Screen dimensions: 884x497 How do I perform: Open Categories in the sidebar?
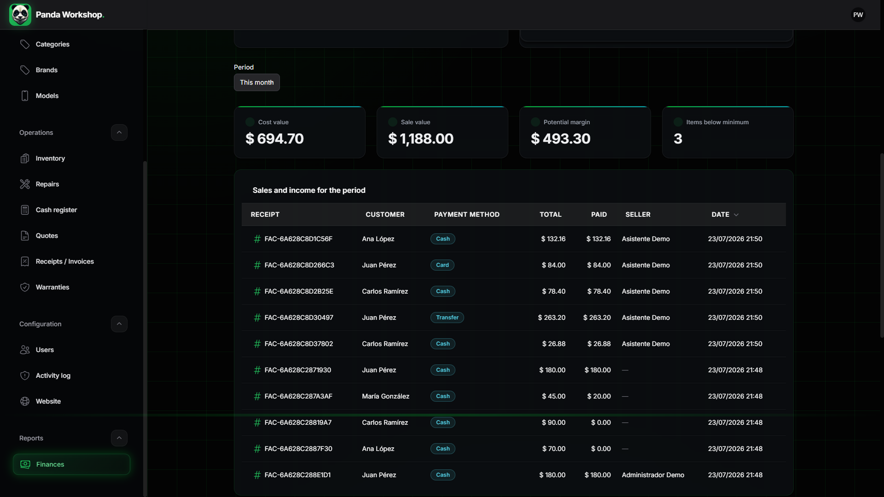(71, 44)
